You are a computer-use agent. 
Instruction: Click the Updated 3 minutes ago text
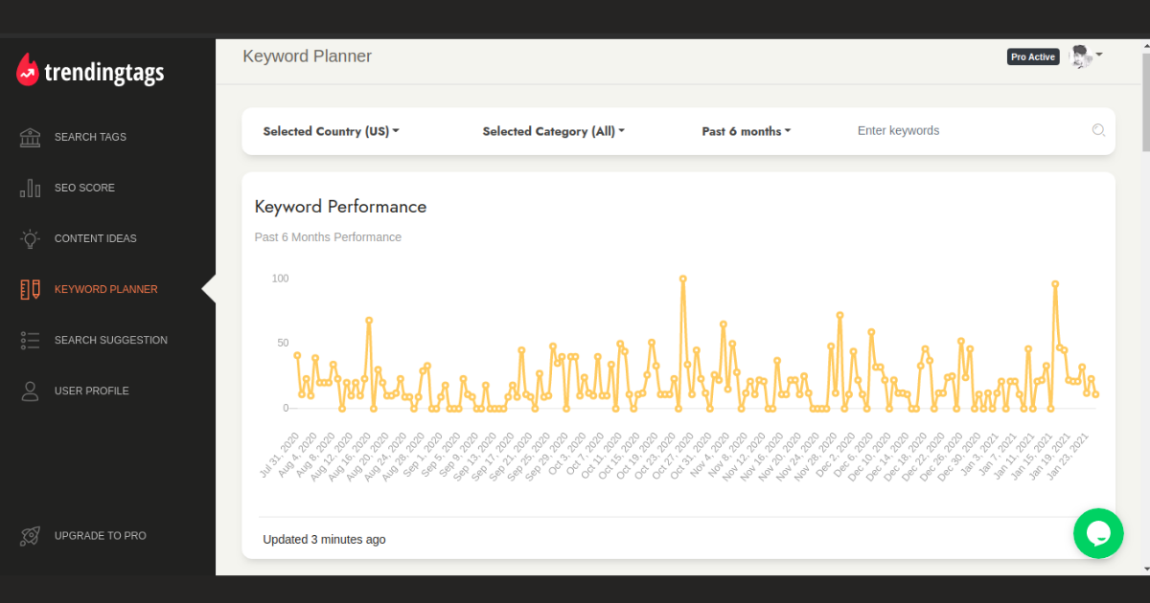pyautogui.click(x=324, y=539)
